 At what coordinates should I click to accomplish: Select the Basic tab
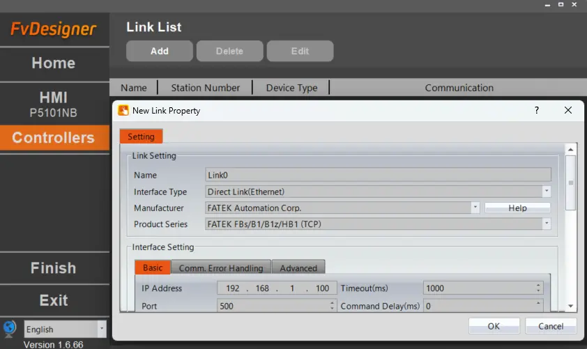point(152,268)
